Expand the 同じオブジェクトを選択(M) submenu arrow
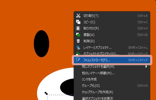156x100 pixels. click(x=146, y=66)
